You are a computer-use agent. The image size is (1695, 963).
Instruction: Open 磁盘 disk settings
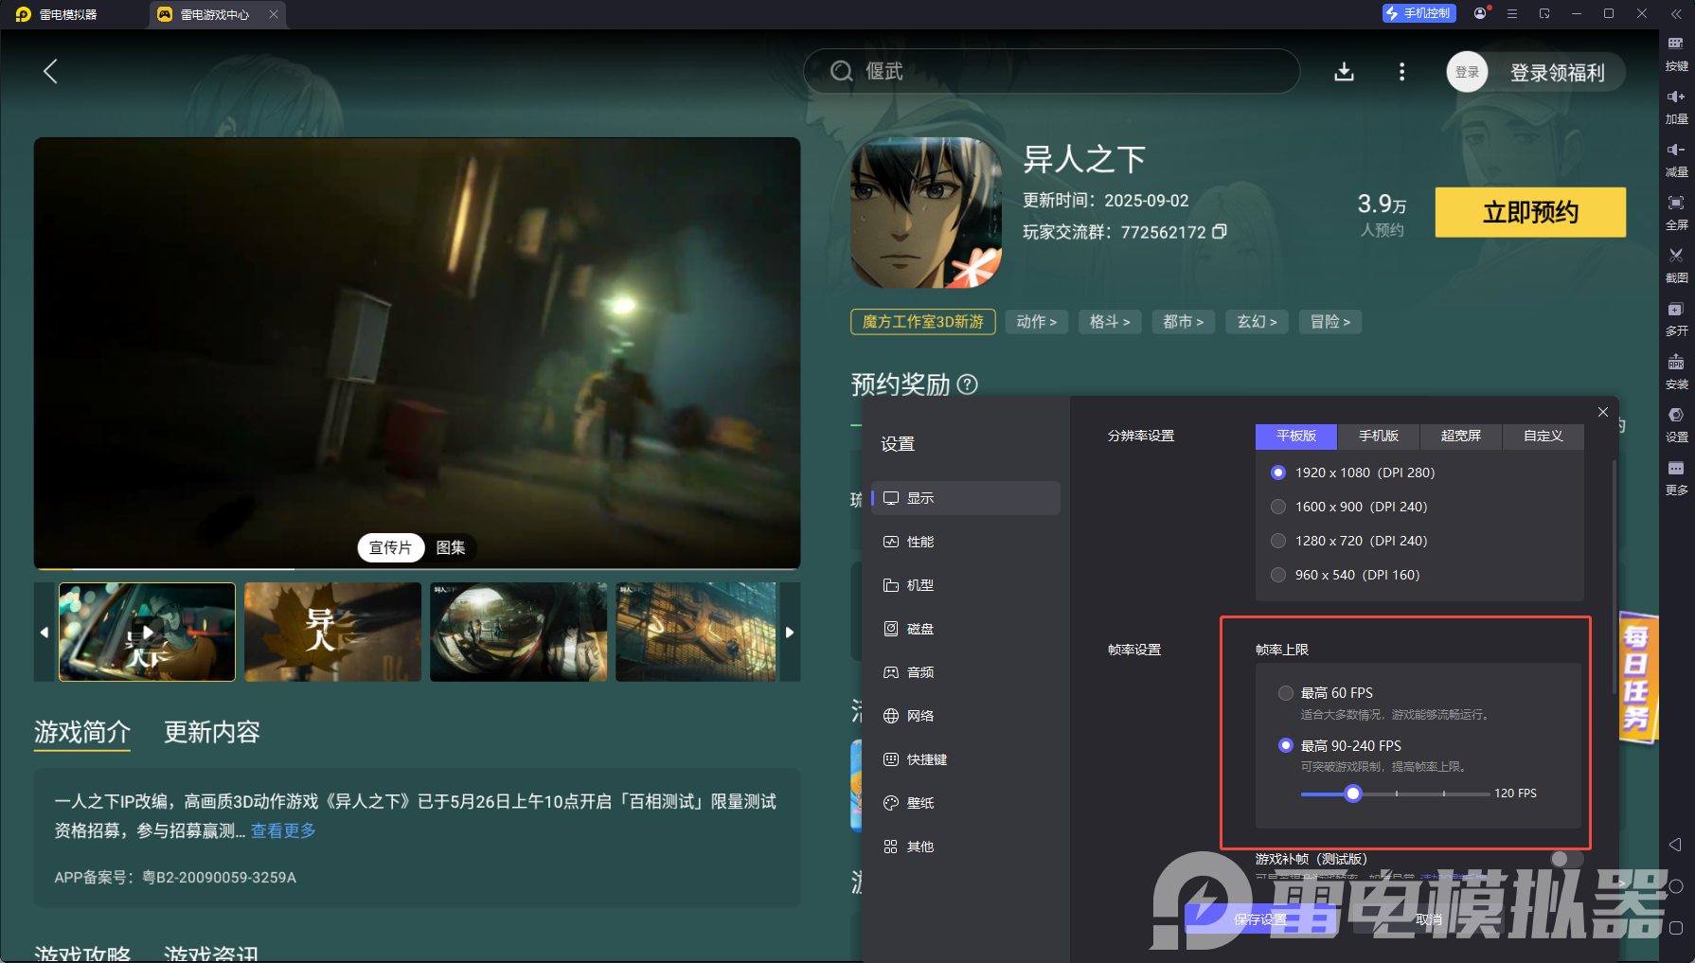(966, 629)
